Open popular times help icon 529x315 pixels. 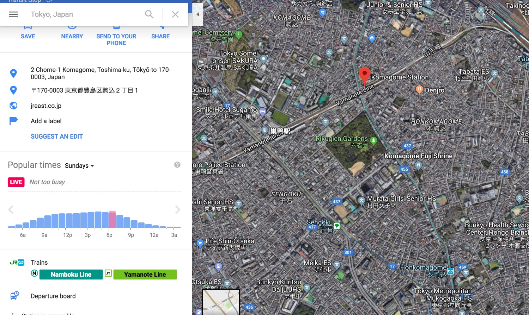coord(177,165)
